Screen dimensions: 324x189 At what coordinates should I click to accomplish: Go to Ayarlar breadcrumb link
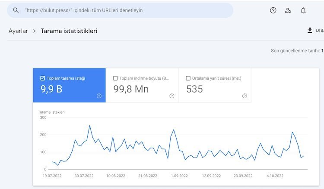[x=18, y=31]
